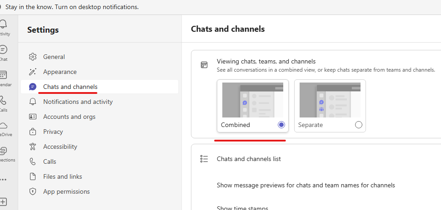The width and height of the screenshot is (441, 210).
Task: Click the Notifications and activity bell icon
Action: (33, 102)
